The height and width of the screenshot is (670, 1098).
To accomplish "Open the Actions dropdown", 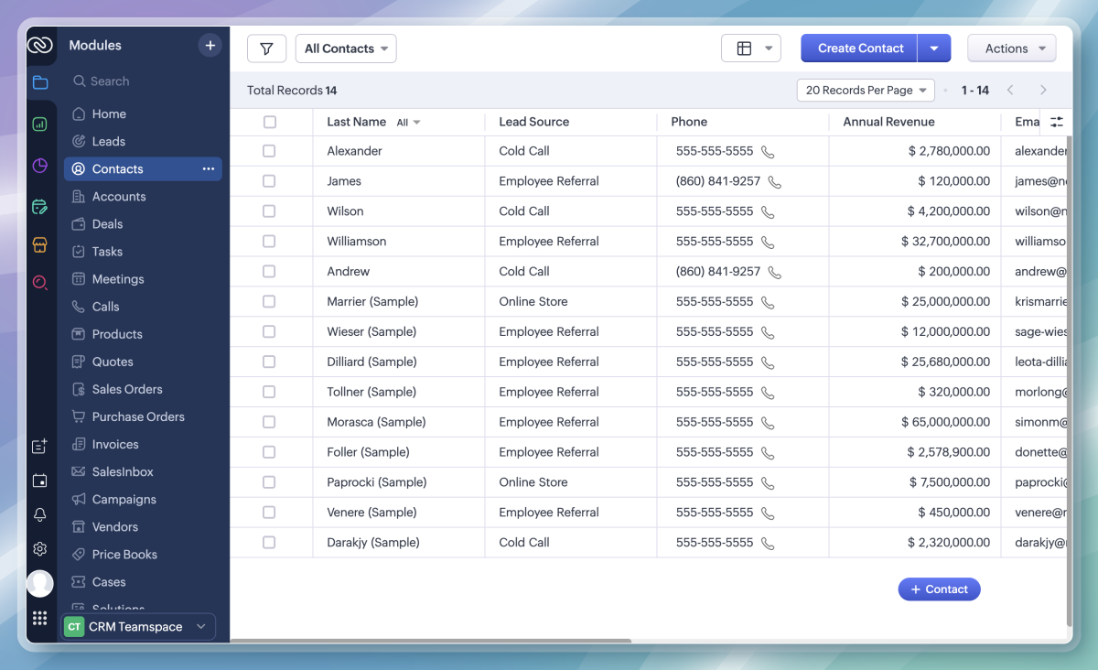I will click(1011, 49).
